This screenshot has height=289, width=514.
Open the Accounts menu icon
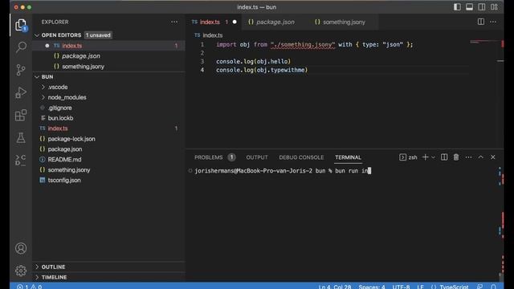[21, 248]
